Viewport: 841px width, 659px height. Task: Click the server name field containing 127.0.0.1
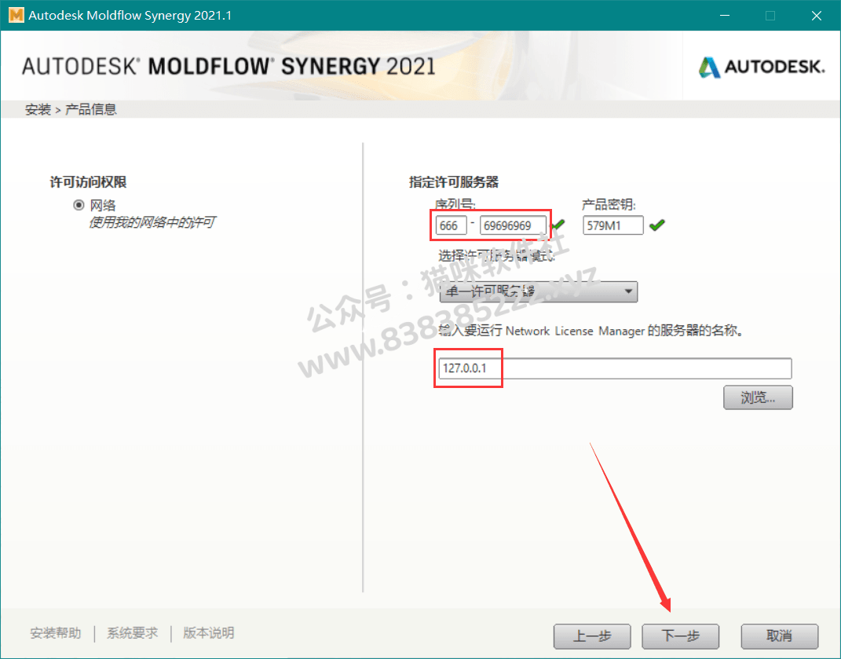click(x=615, y=368)
